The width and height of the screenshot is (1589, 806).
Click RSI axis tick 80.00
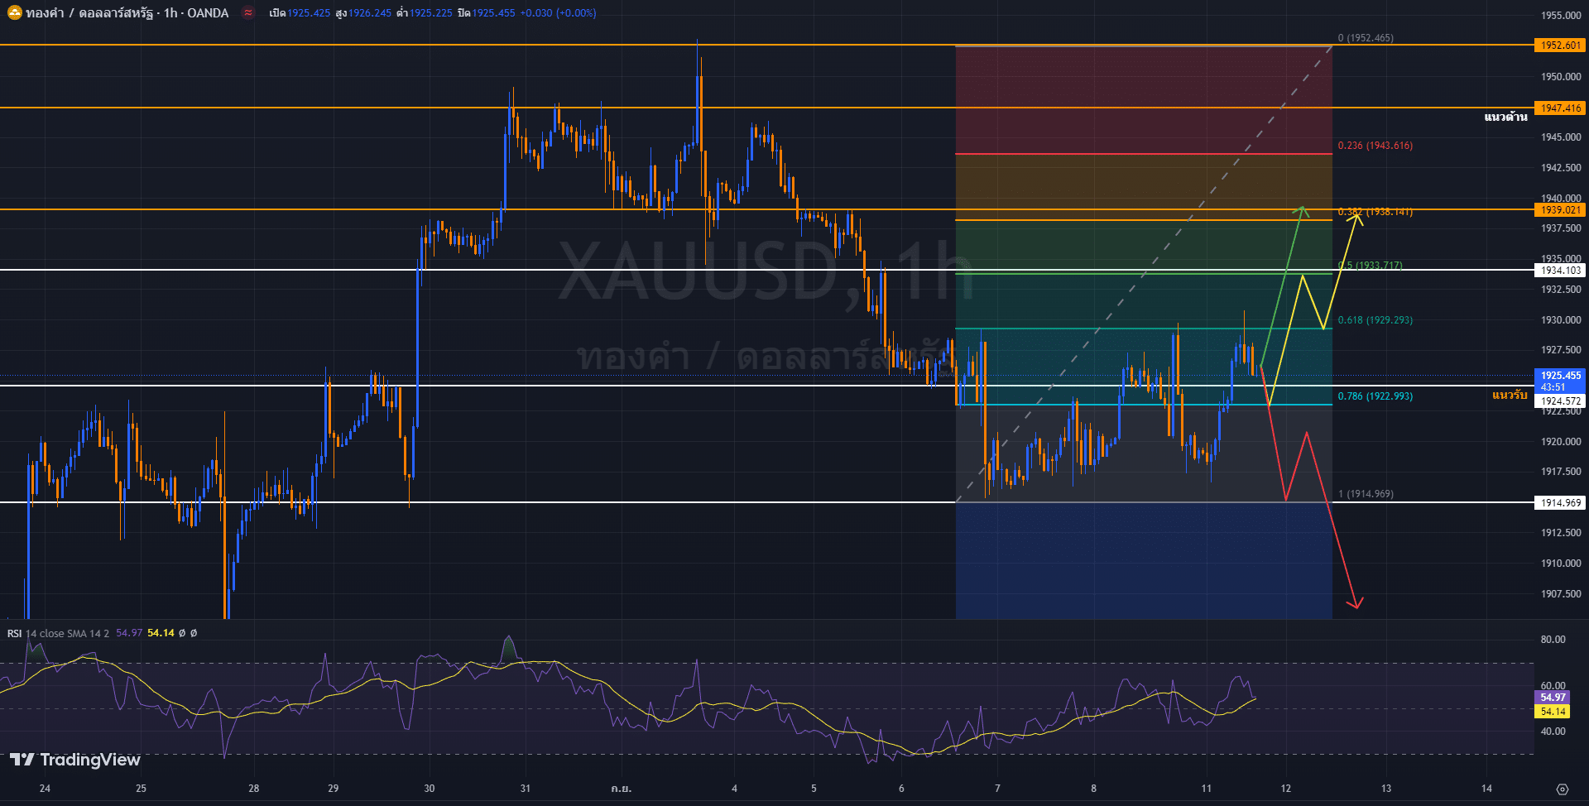click(x=1553, y=640)
